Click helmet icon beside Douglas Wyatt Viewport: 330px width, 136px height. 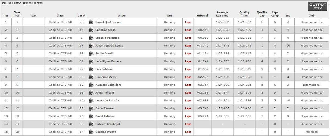(x=91, y=132)
